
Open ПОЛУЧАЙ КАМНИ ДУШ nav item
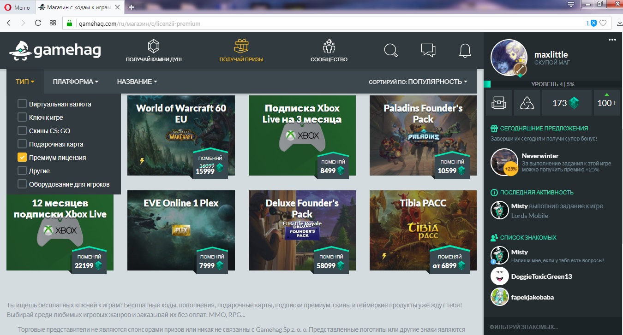click(154, 51)
